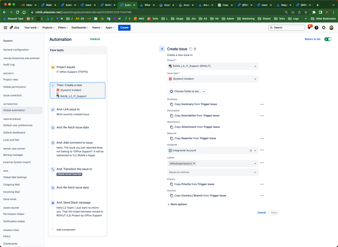Open more options for Summary field

click(262, 104)
